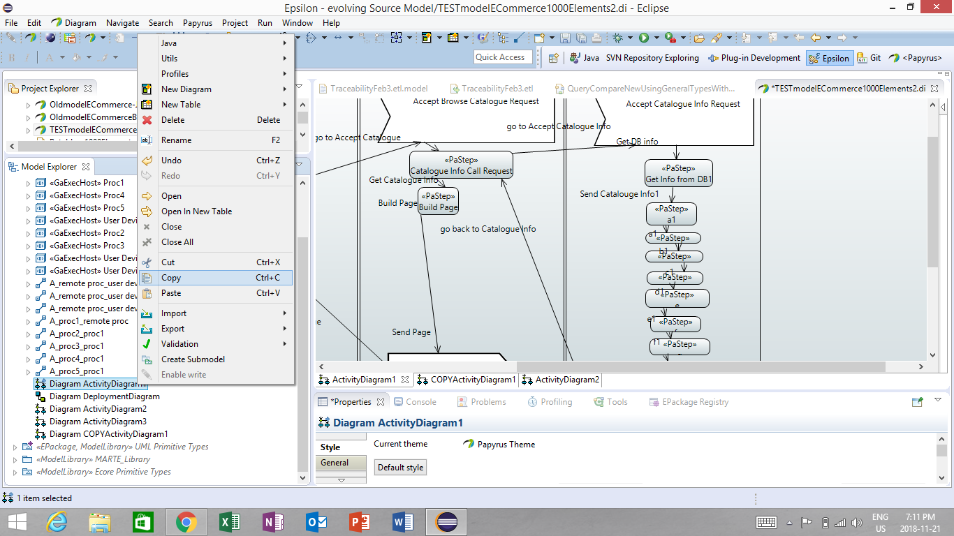Click the Print toolbar icon

(596, 38)
